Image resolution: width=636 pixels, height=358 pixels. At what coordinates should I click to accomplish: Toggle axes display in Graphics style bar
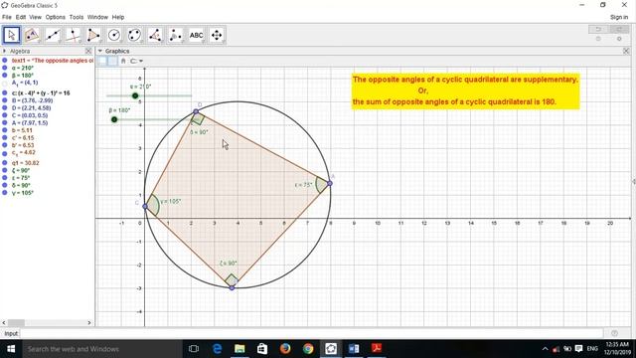click(102, 62)
